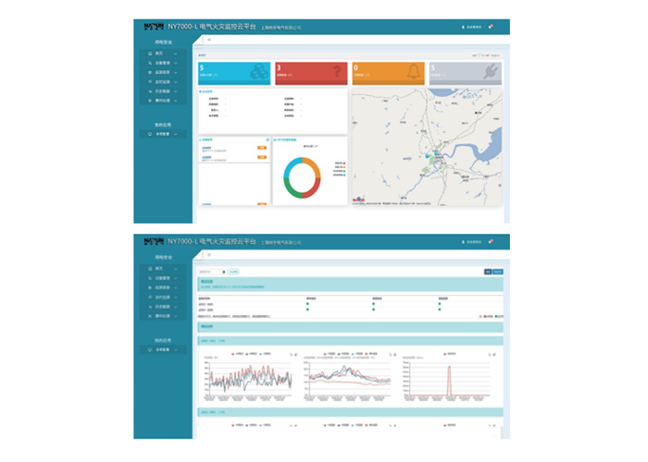Click the home icon in the upper sidebar
The image size is (648, 462).
coord(149,54)
